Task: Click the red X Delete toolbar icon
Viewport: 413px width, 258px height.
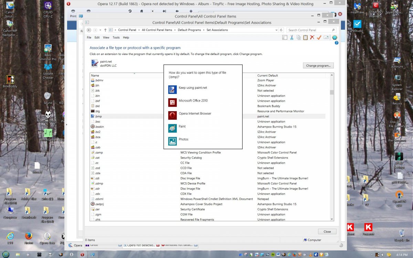Action: click(312, 37)
